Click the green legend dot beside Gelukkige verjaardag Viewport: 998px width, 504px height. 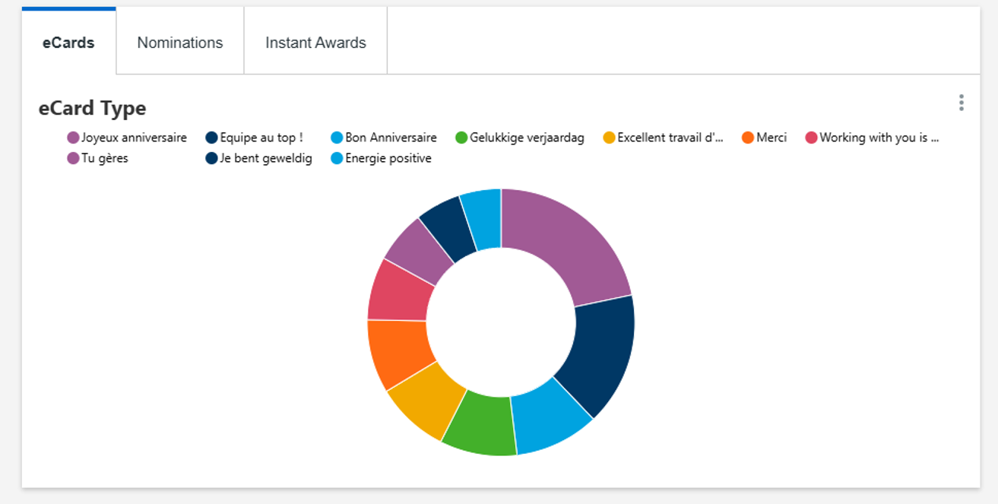point(461,138)
